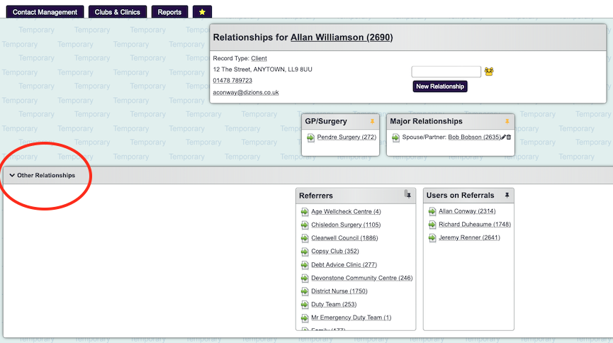Click the green arrow icon beside Copsy Club
Viewport: 613px width, 343px height.
coord(305,252)
